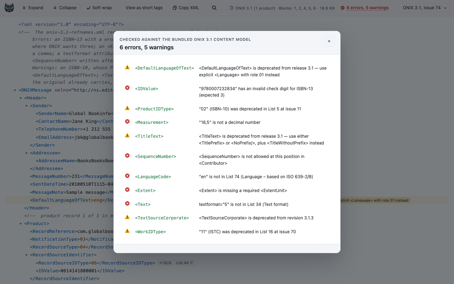Click the 'not in List 74' message
Screen dimensions: 454x284
(256, 177)
